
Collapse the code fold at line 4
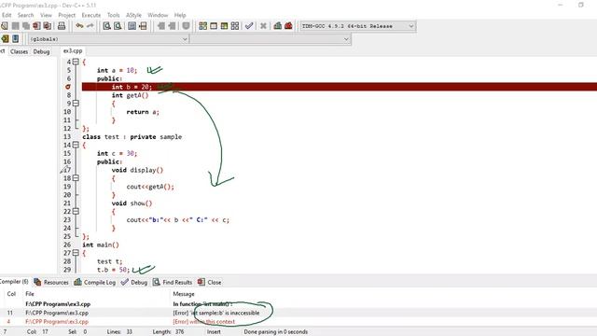[x=76, y=62]
